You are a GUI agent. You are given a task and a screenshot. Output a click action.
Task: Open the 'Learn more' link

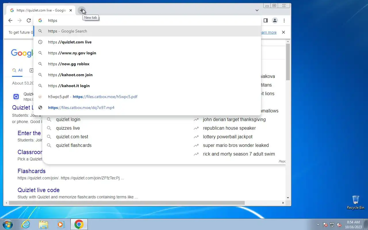coord(268,32)
